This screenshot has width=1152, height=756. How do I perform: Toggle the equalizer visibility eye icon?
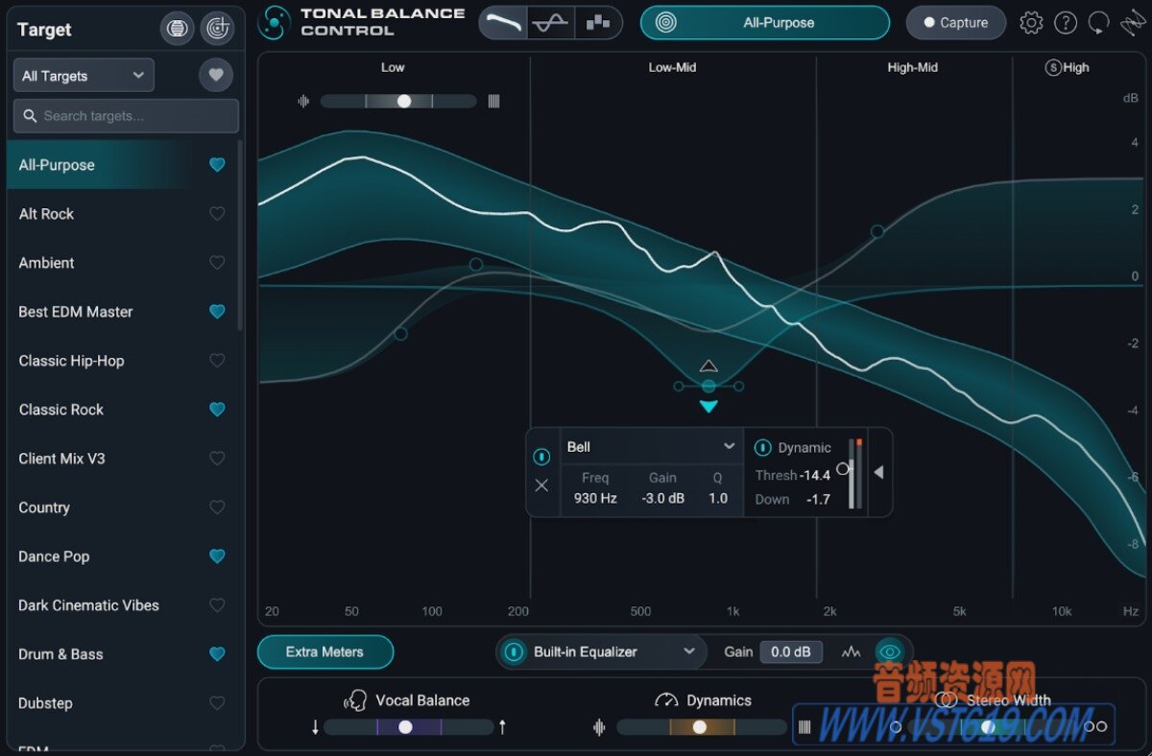click(890, 651)
